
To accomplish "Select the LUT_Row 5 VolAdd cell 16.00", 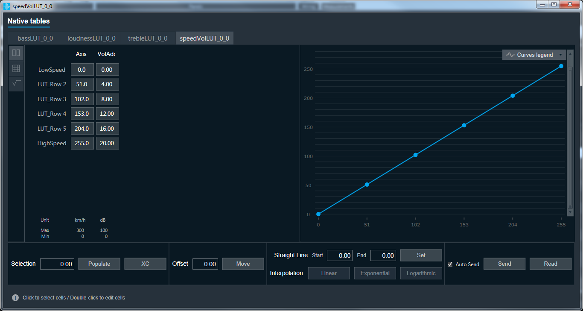I will coord(108,129).
